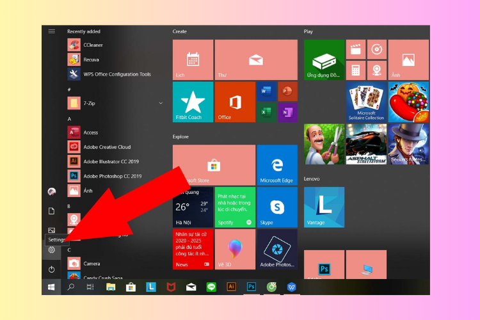The height and width of the screenshot is (320, 480).
Task: Open LINE app on the taskbar
Action: click(211, 287)
